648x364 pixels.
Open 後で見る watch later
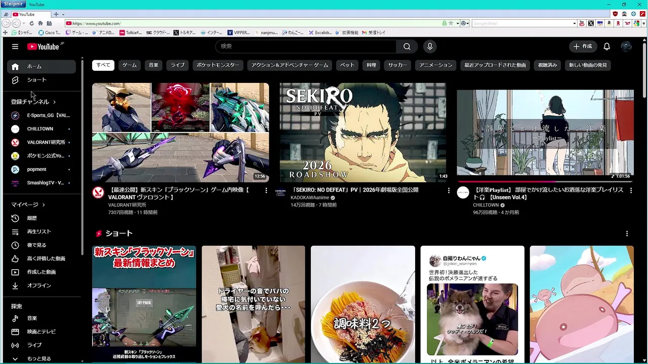click(42, 245)
